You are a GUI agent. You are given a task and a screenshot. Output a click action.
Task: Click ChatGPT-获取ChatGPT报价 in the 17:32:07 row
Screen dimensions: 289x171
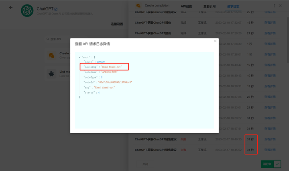[153, 23]
